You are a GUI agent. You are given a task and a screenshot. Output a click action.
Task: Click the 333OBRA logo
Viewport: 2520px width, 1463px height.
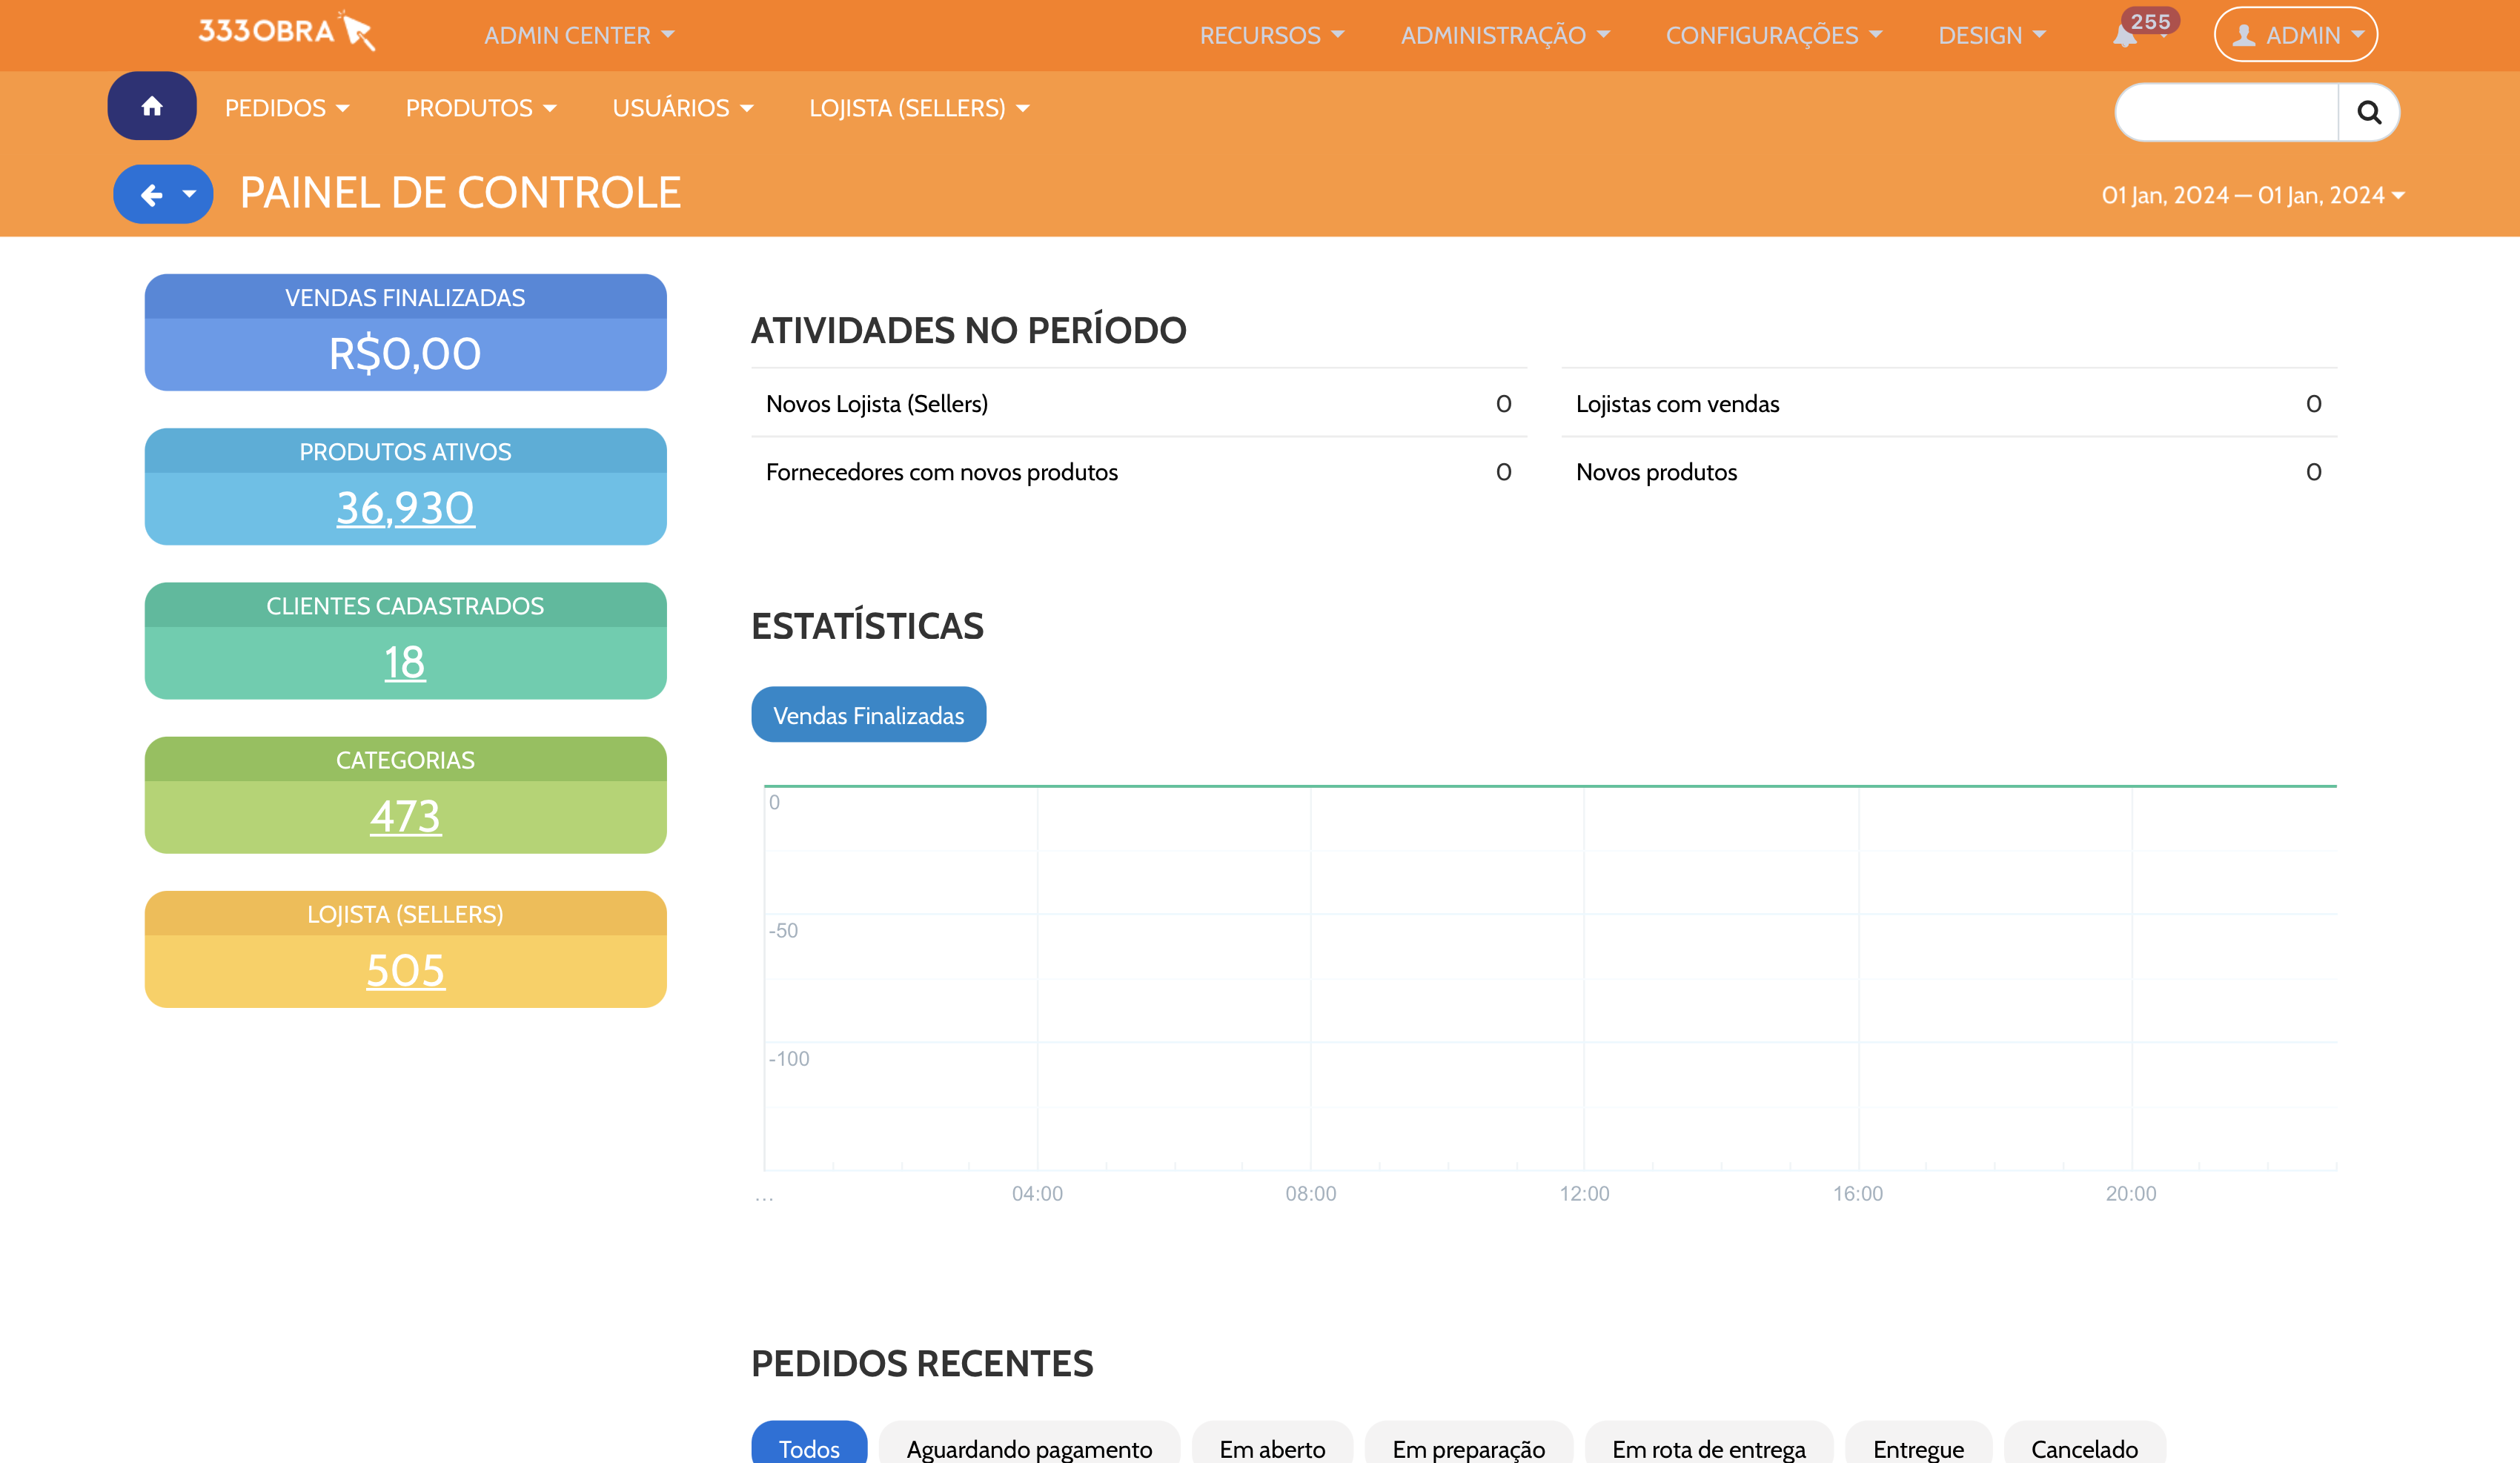coord(286,32)
